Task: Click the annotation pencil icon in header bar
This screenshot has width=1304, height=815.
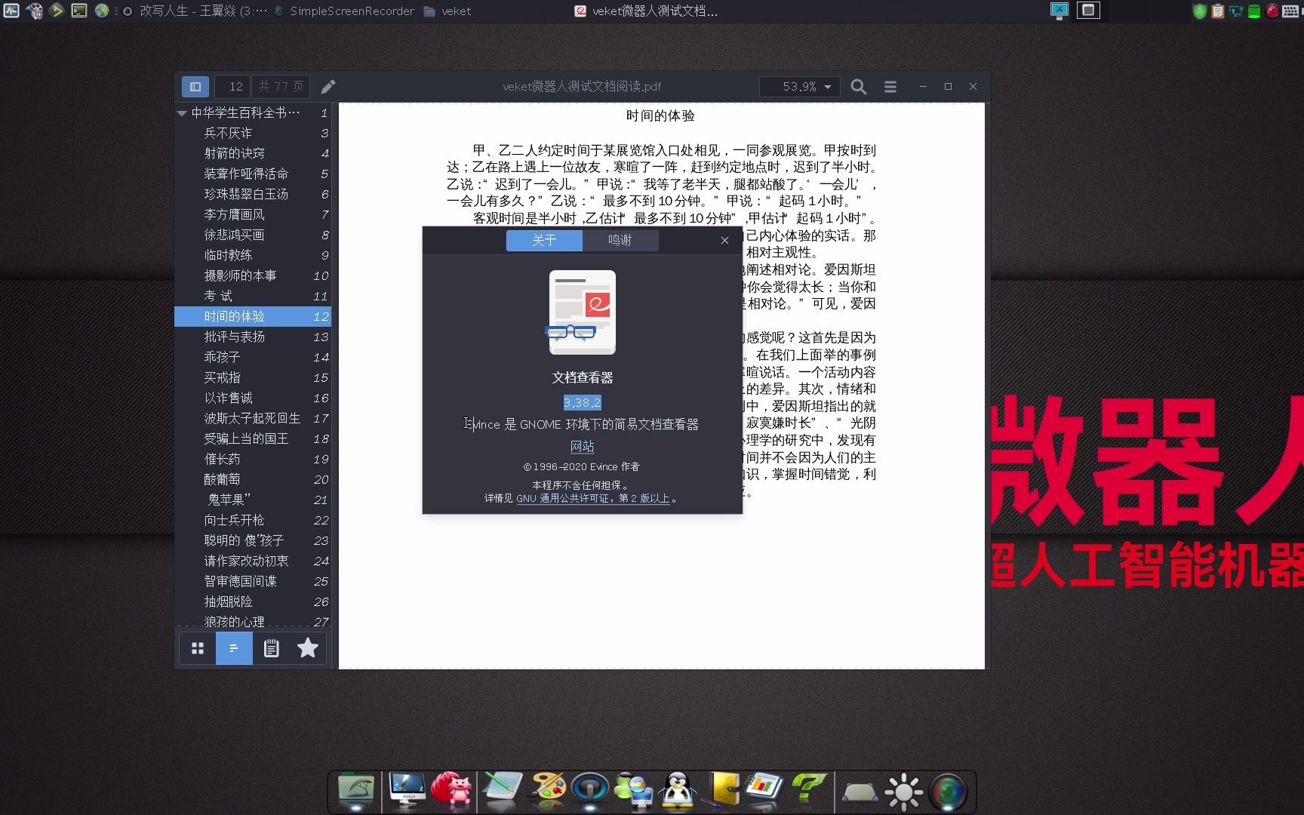Action: point(328,86)
